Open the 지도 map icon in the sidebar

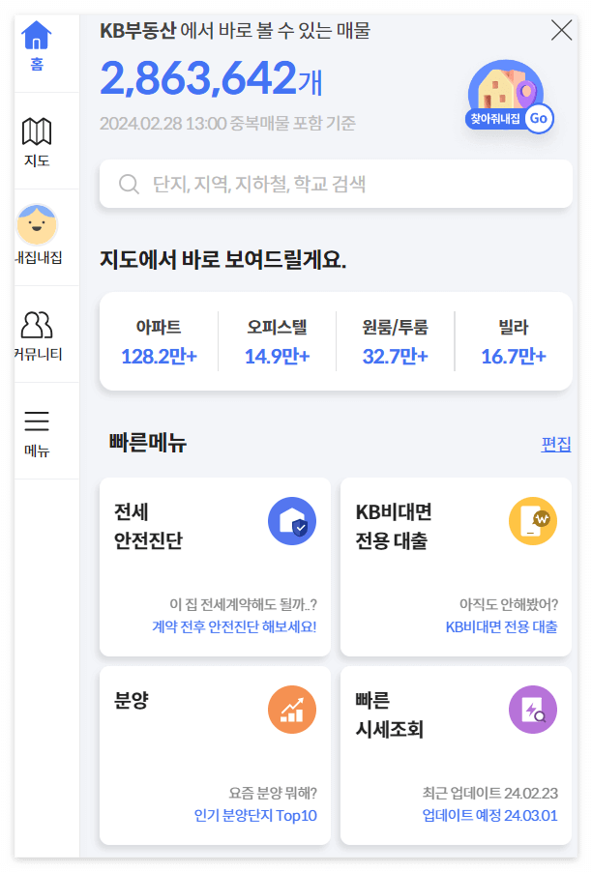[37, 132]
